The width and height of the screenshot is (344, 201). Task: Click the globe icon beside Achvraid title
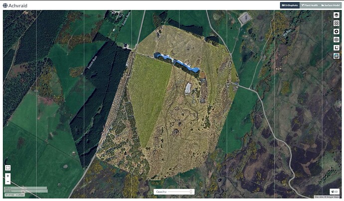coord(5,5)
